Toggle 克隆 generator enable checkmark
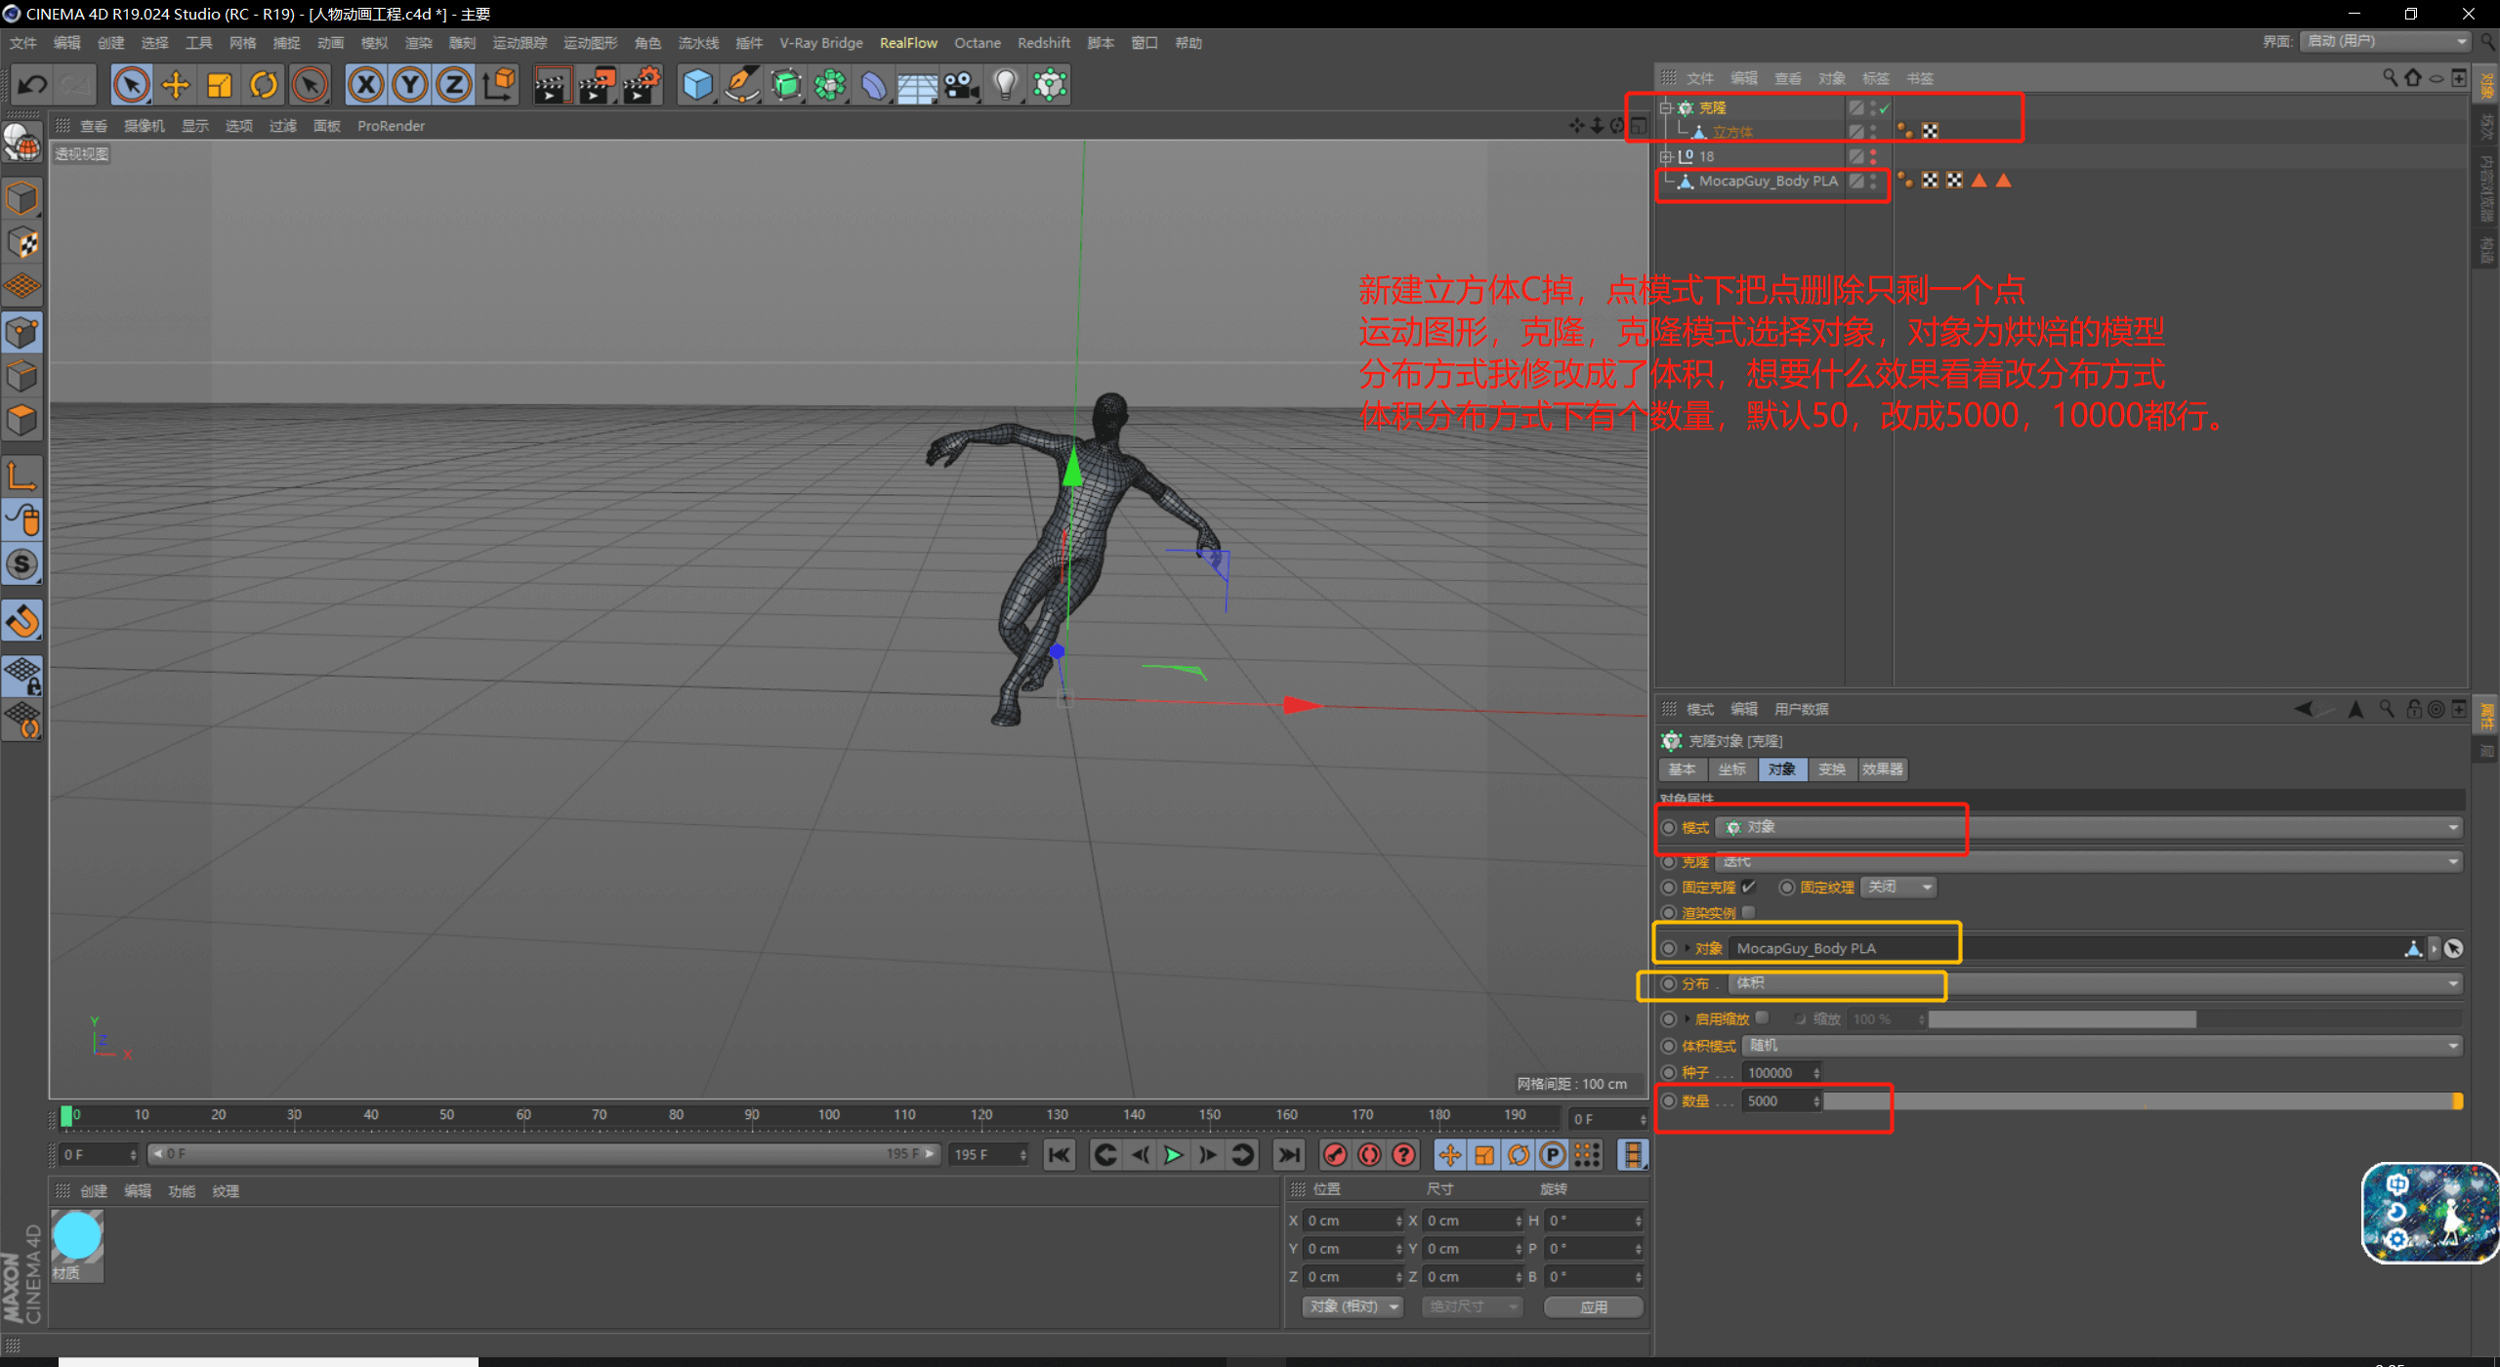2500x1367 pixels. click(x=1885, y=107)
